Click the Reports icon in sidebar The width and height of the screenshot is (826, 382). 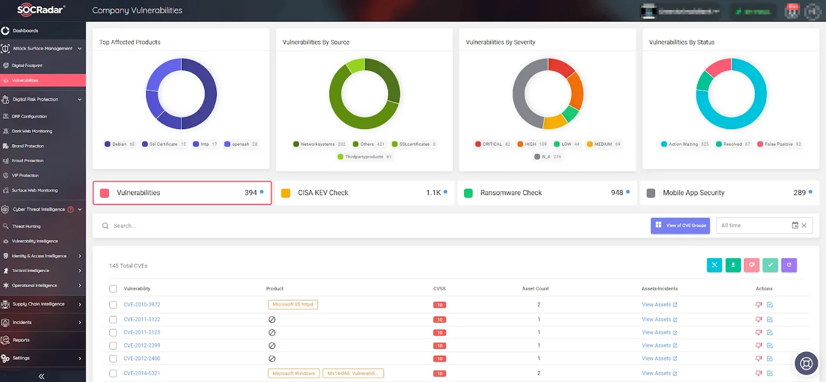(x=5, y=340)
